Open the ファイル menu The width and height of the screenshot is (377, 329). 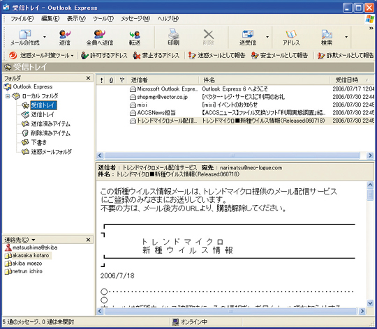coord(22,19)
